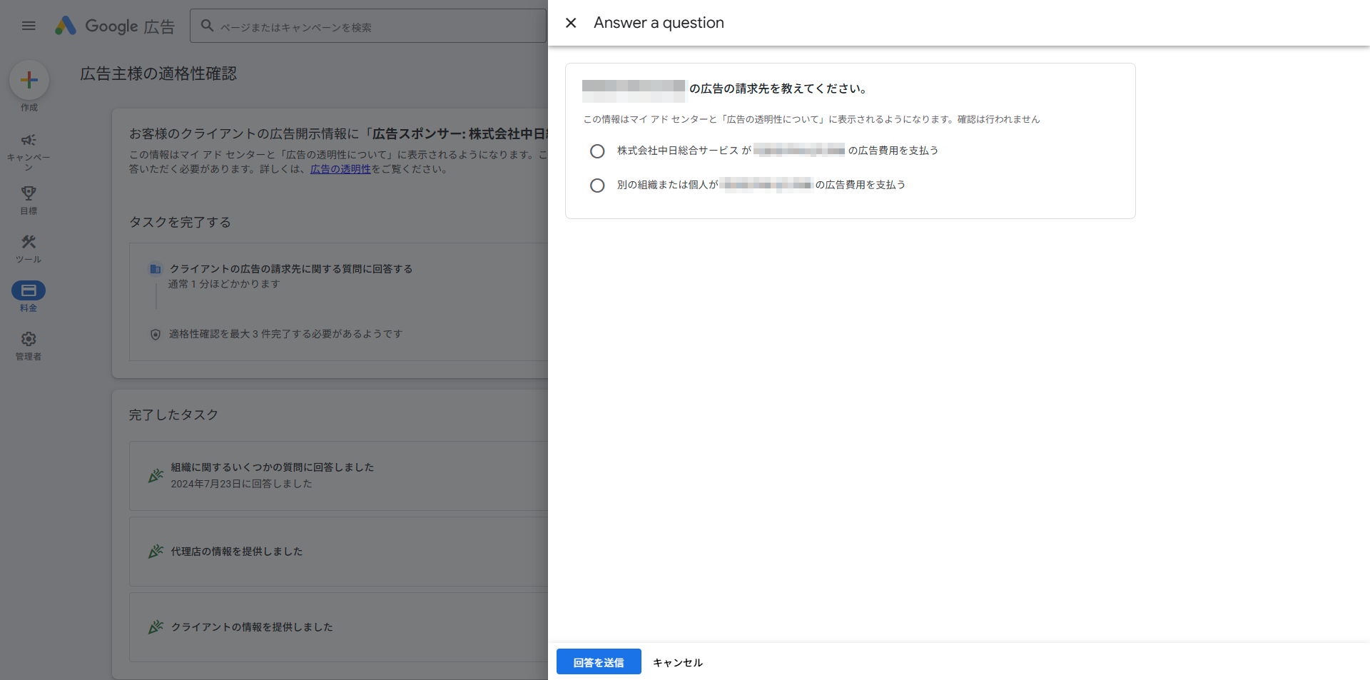Image resolution: width=1370 pixels, height=680 pixels.
Task: Click 完了したタスク section heading
Action: pyautogui.click(x=173, y=415)
